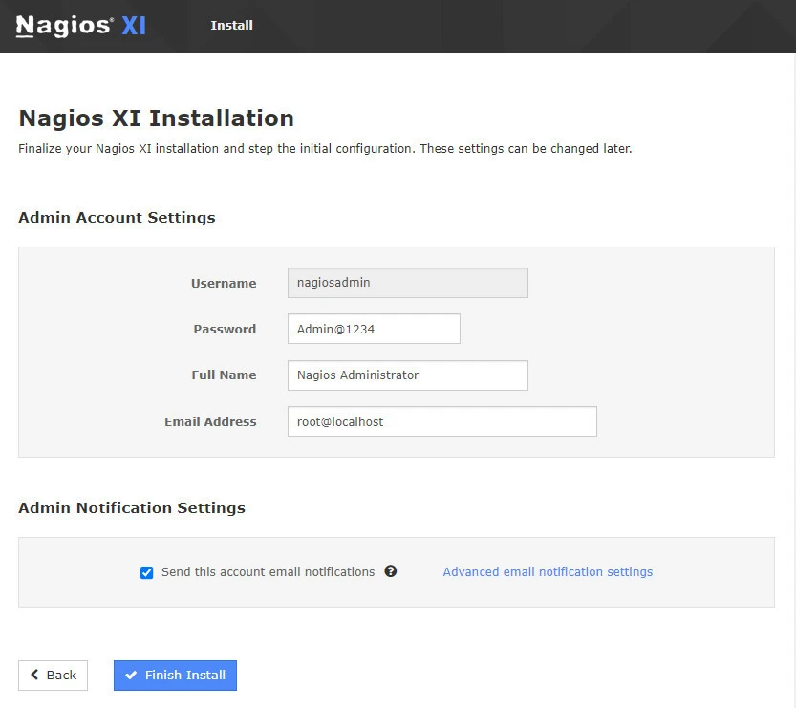Image resolution: width=796 pixels, height=708 pixels.
Task: Open the Install tab in header
Action: (231, 26)
